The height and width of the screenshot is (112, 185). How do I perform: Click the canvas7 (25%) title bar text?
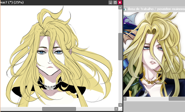point(12,2)
